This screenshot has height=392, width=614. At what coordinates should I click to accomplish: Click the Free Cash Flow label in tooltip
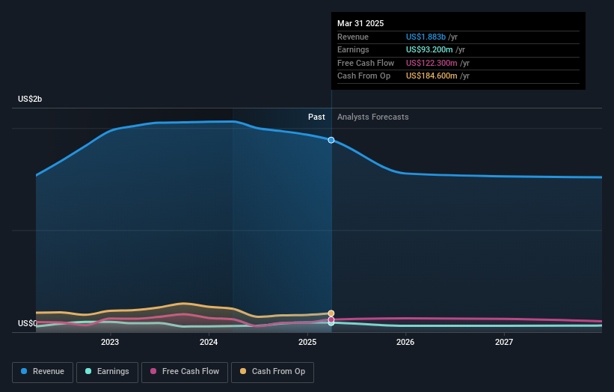(366, 63)
